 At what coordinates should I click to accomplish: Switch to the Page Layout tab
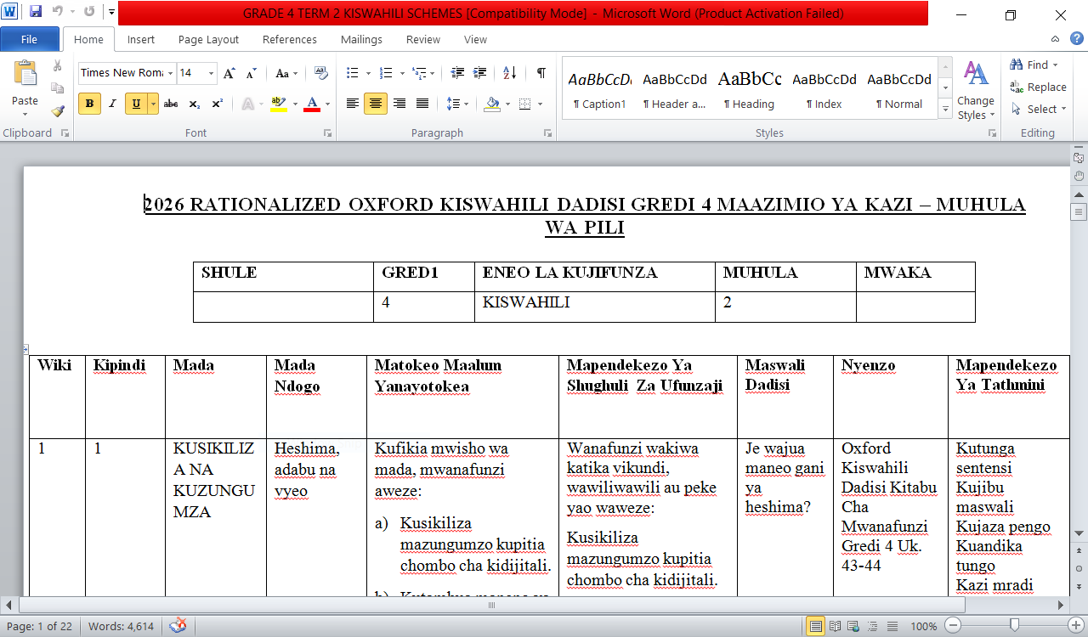click(x=208, y=39)
